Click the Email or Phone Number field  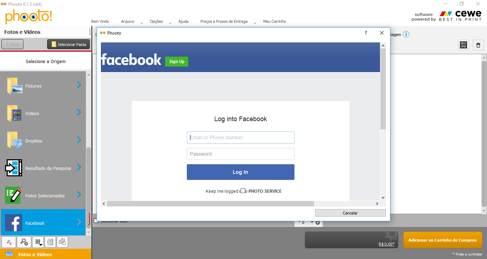[241, 138]
